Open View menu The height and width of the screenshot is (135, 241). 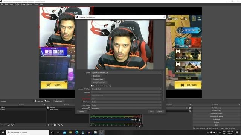tap(11, 4)
